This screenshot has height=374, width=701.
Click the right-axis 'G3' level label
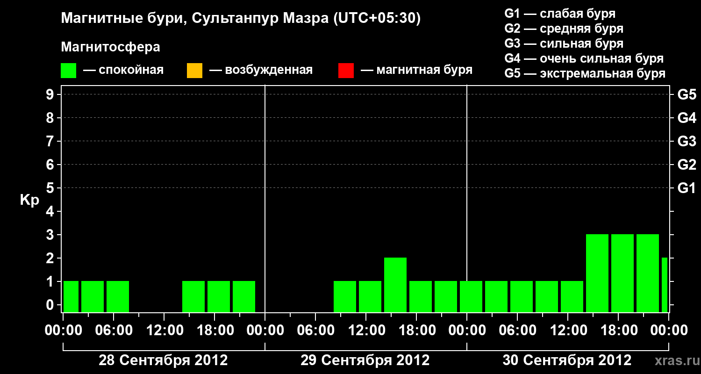tap(687, 142)
